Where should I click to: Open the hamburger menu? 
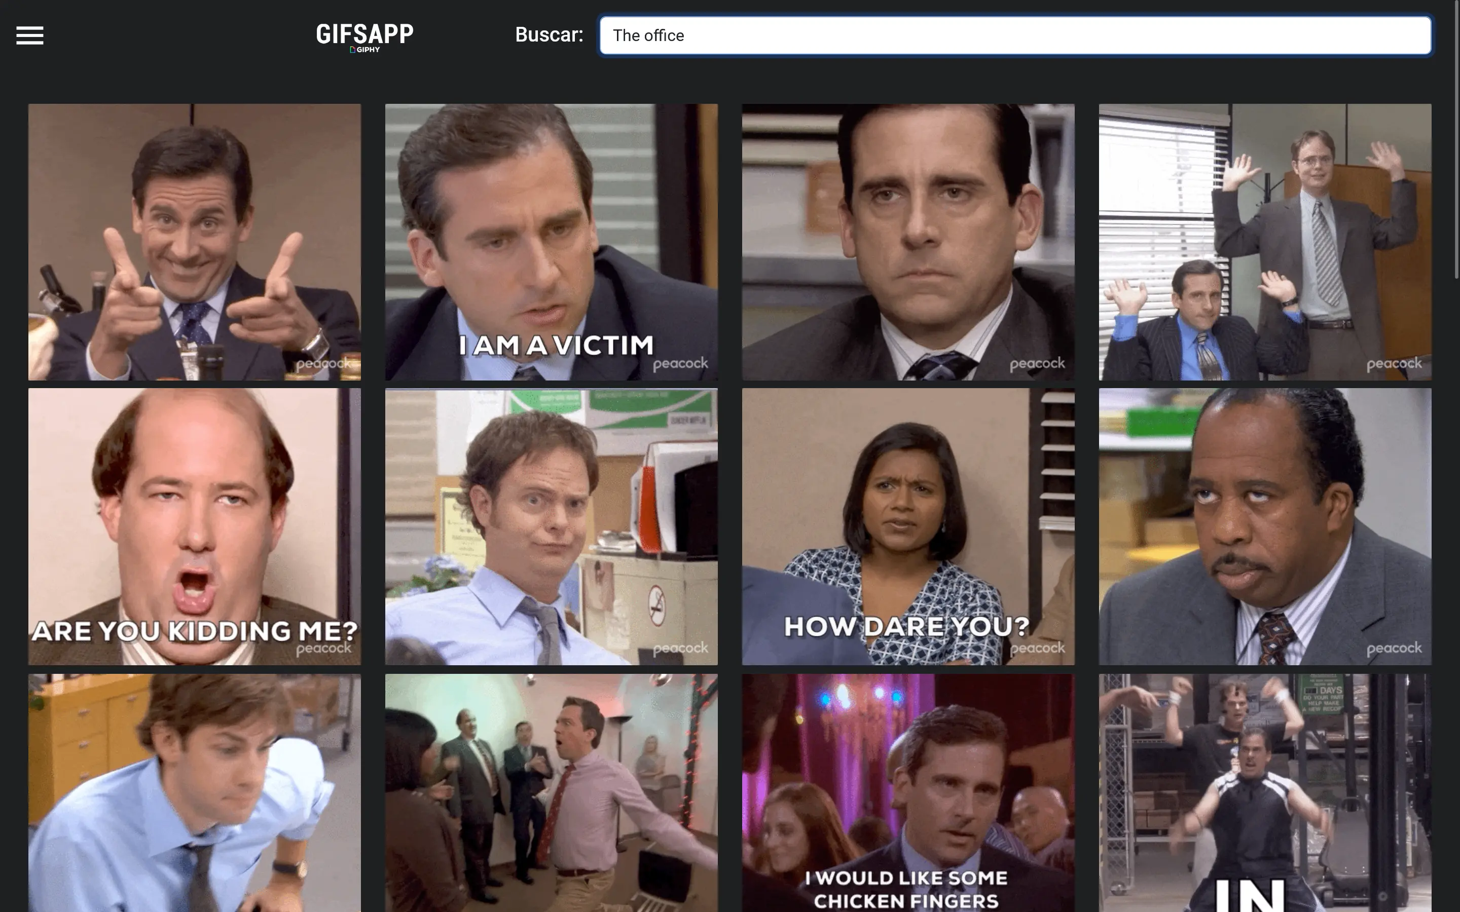point(29,35)
